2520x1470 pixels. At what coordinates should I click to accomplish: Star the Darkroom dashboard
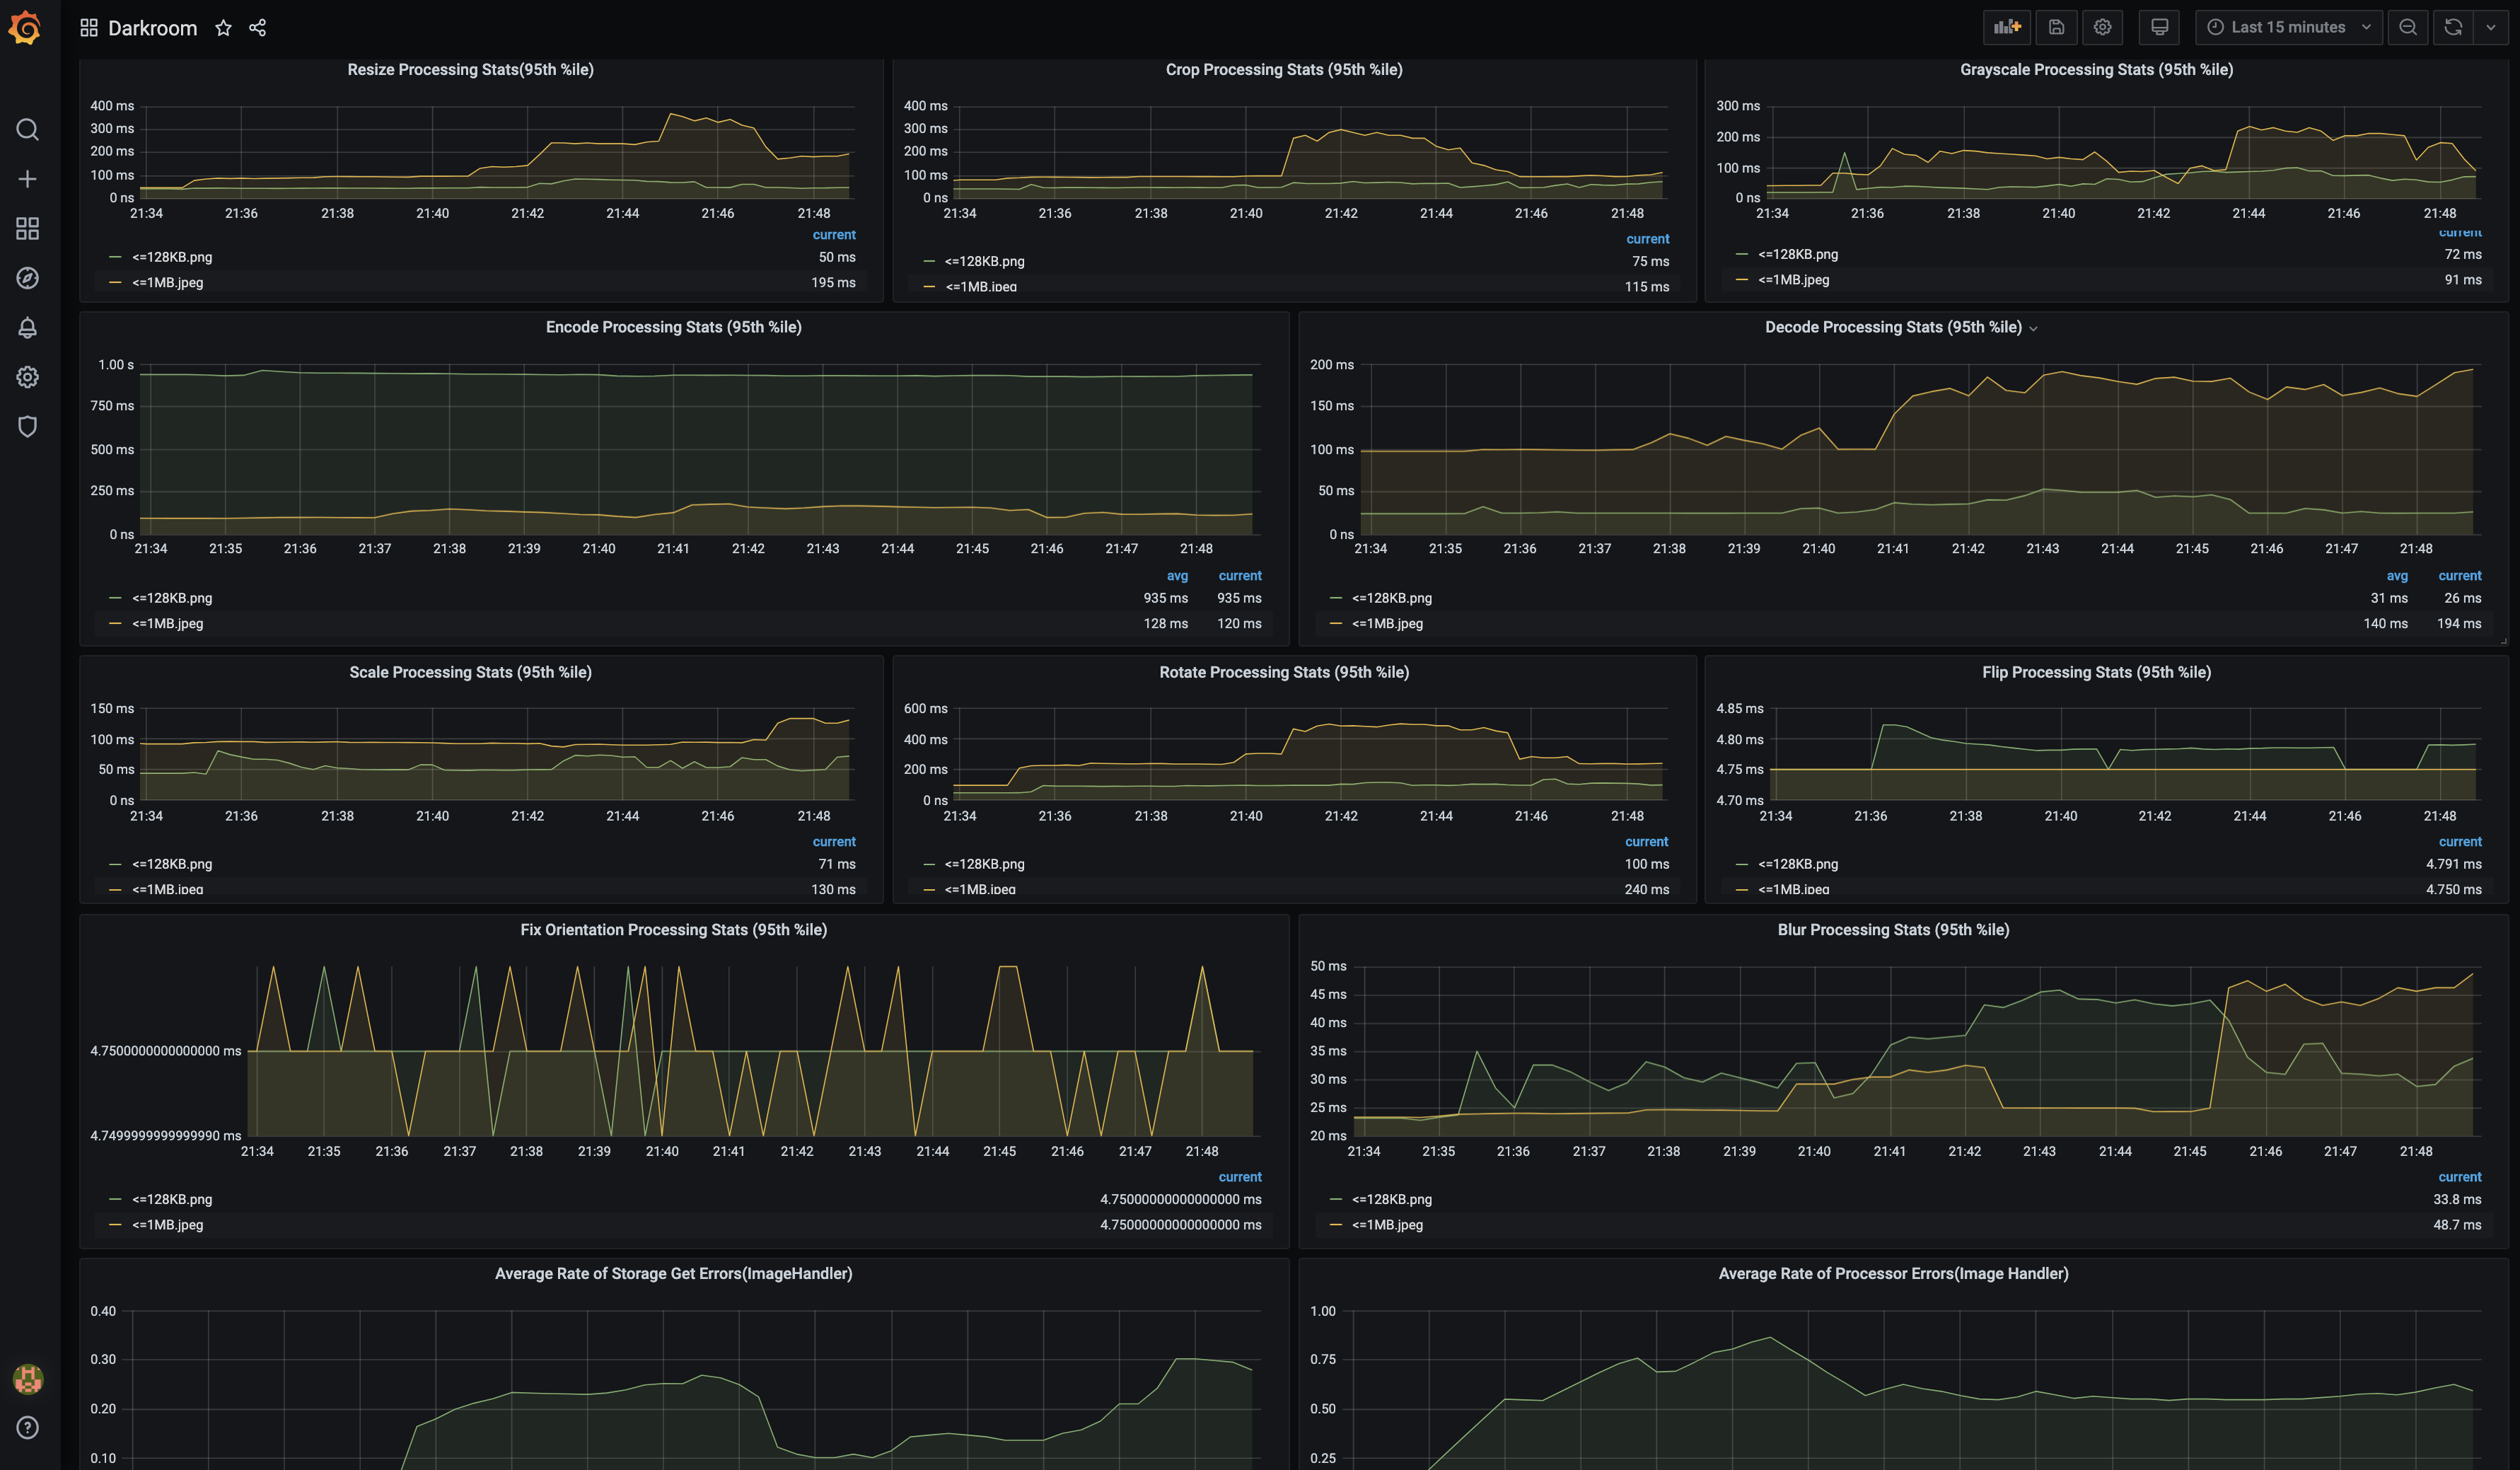point(223,28)
